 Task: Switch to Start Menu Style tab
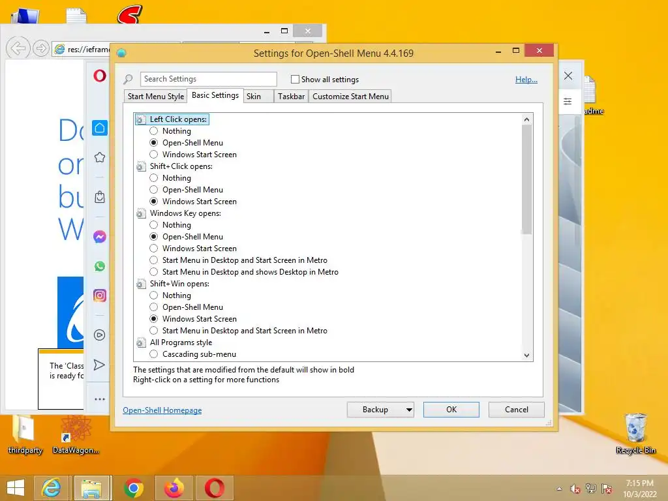(156, 97)
